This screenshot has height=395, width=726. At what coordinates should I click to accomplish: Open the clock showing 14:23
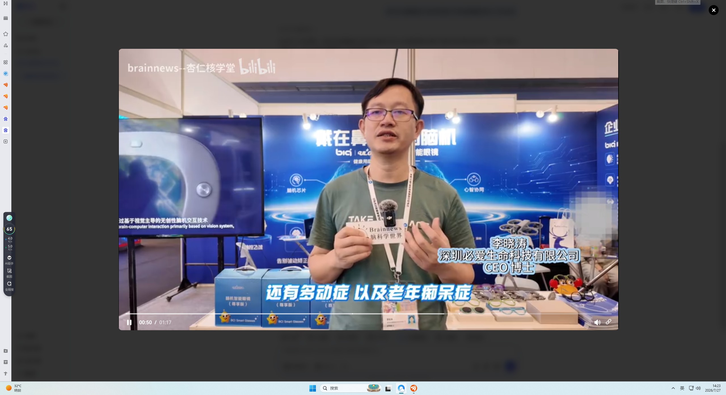tap(713, 388)
